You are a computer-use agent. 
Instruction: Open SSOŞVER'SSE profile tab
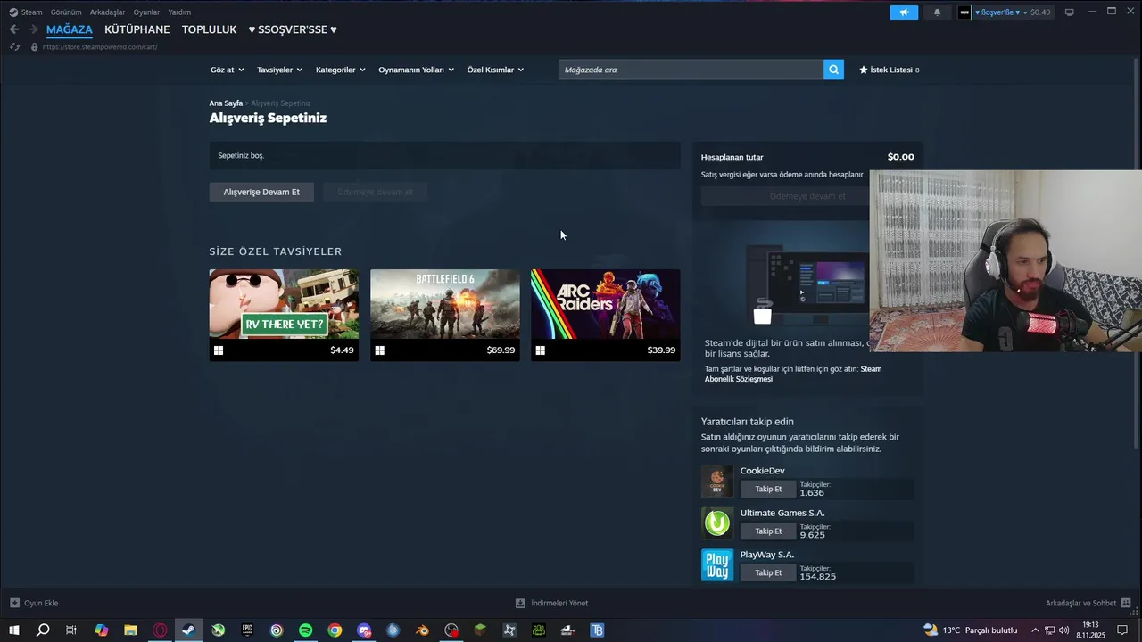293,29
